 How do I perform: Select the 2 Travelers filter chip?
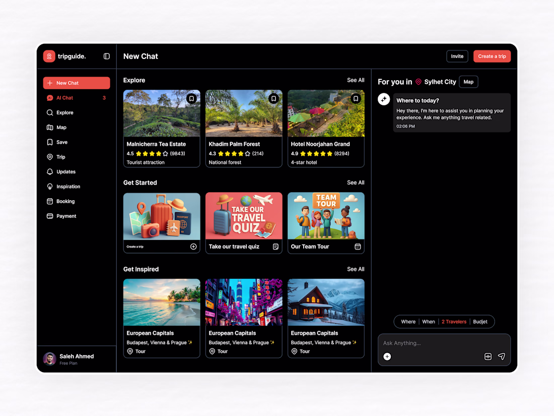tap(454, 322)
